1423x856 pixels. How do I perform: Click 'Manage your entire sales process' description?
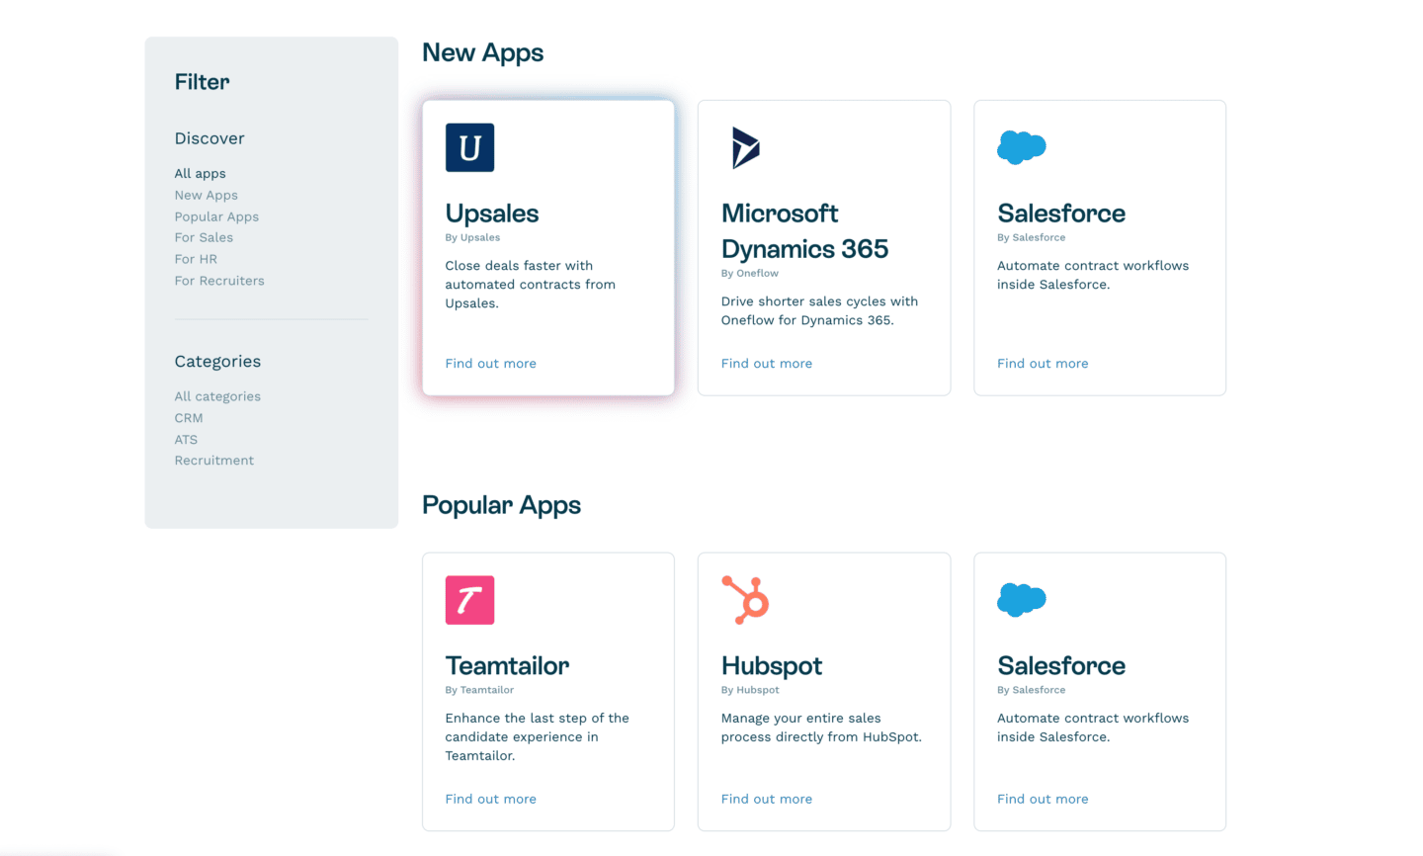821,728
